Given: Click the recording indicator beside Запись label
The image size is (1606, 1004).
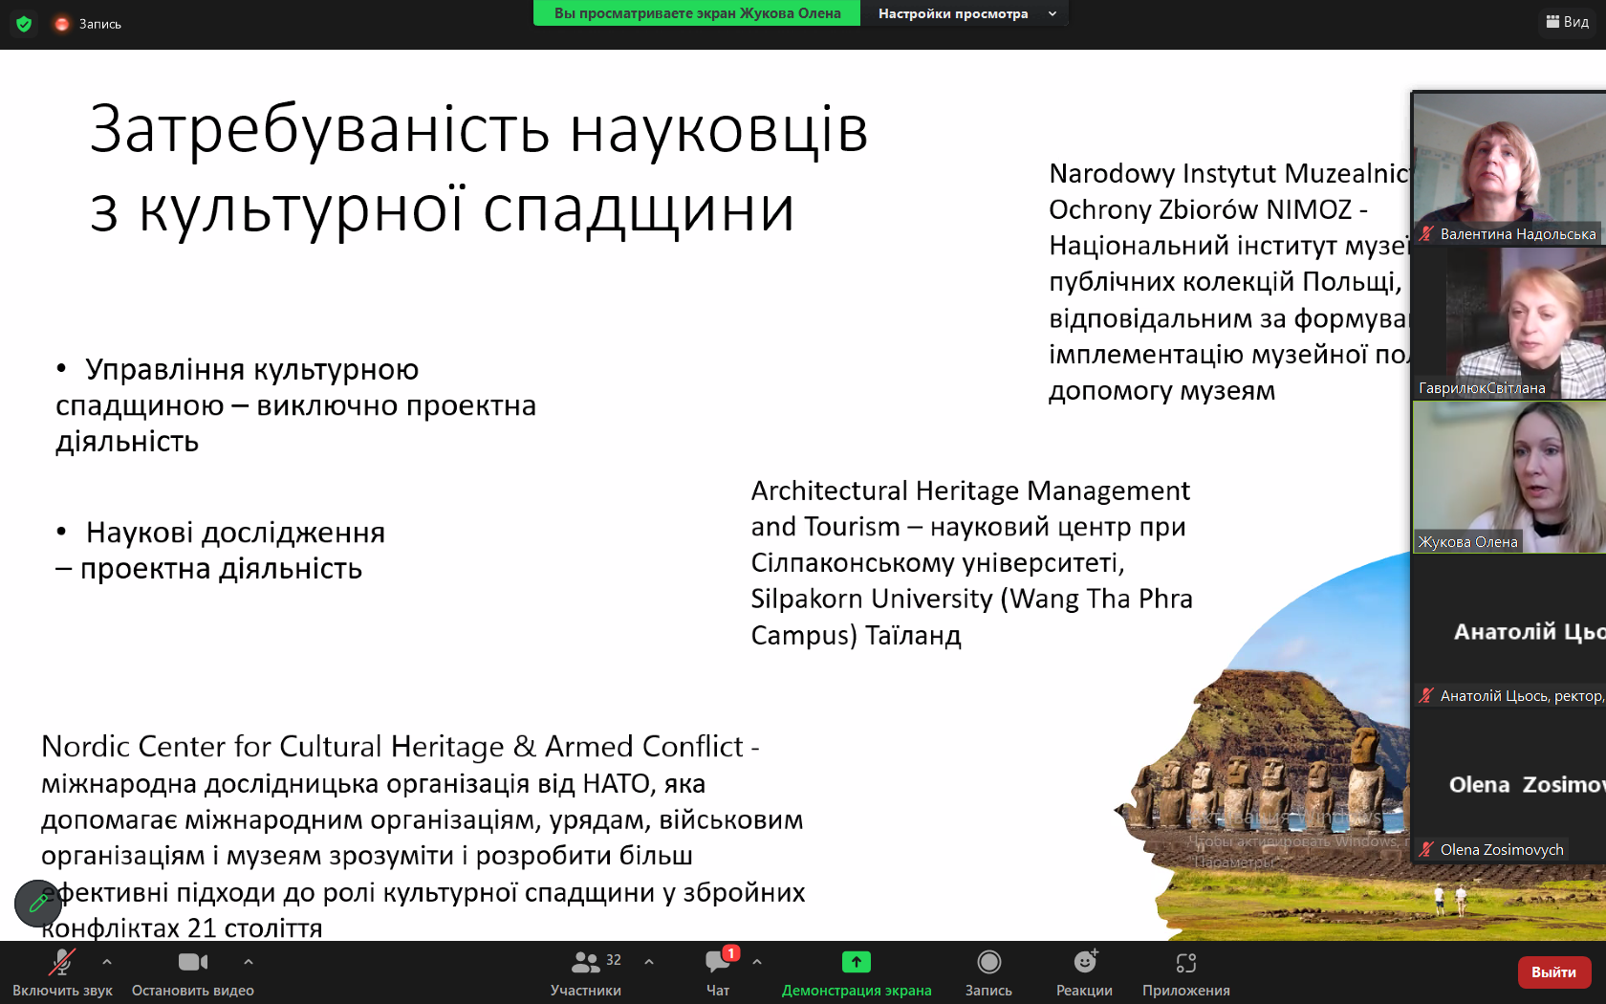Looking at the screenshot, I should [60, 24].
